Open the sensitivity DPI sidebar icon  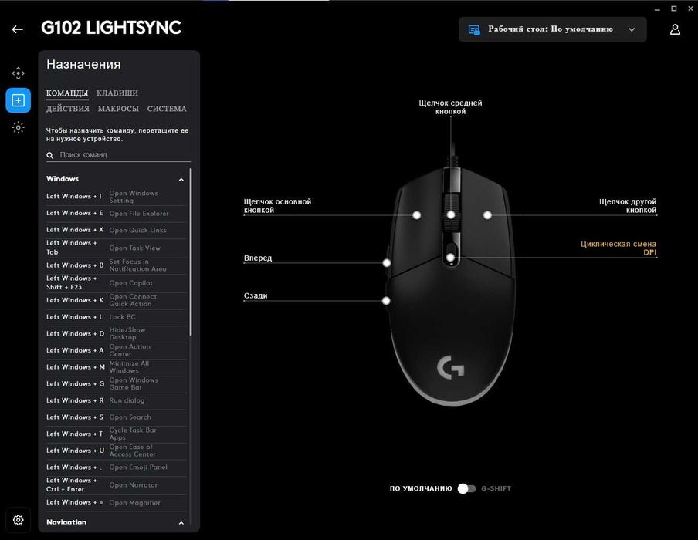point(18,73)
